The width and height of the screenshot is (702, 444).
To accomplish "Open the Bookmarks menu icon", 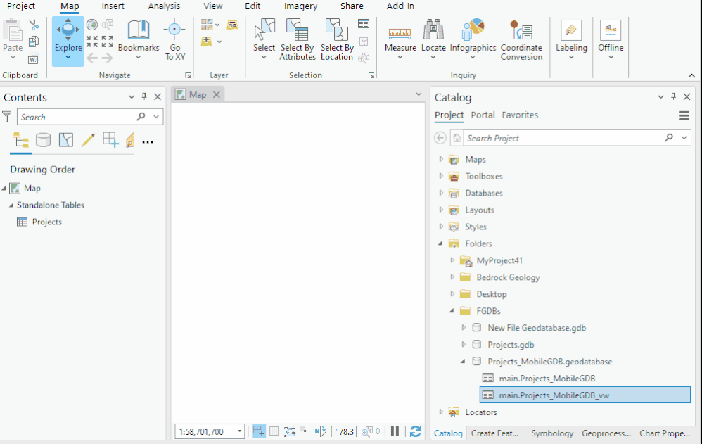I will (x=139, y=30).
